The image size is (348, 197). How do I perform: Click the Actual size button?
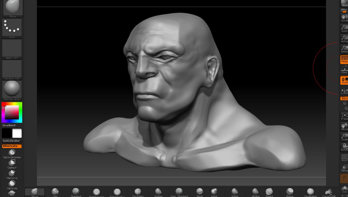click(344, 39)
